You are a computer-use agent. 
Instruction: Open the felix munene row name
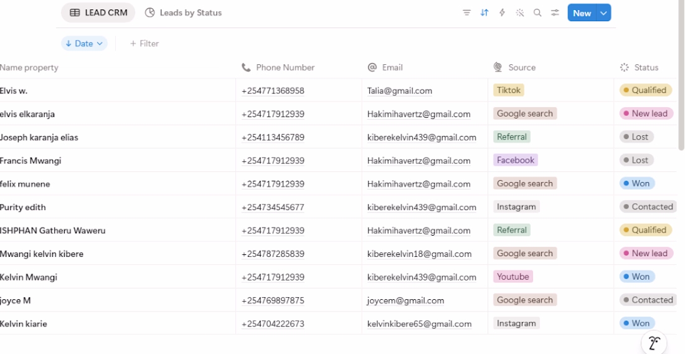point(25,184)
